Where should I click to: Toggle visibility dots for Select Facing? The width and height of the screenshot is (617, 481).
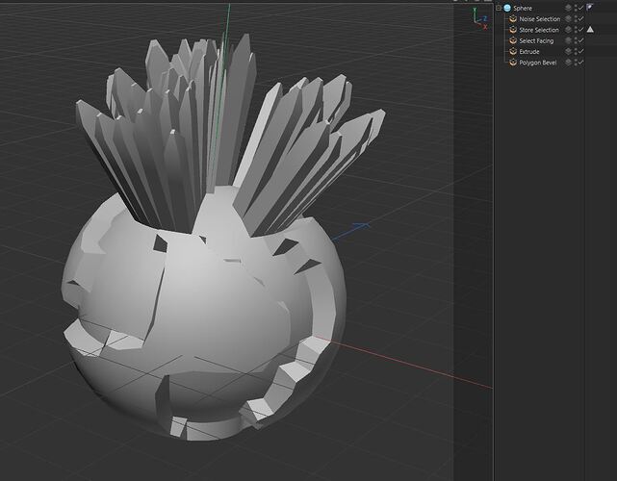pyautogui.click(x=576, y=40)
